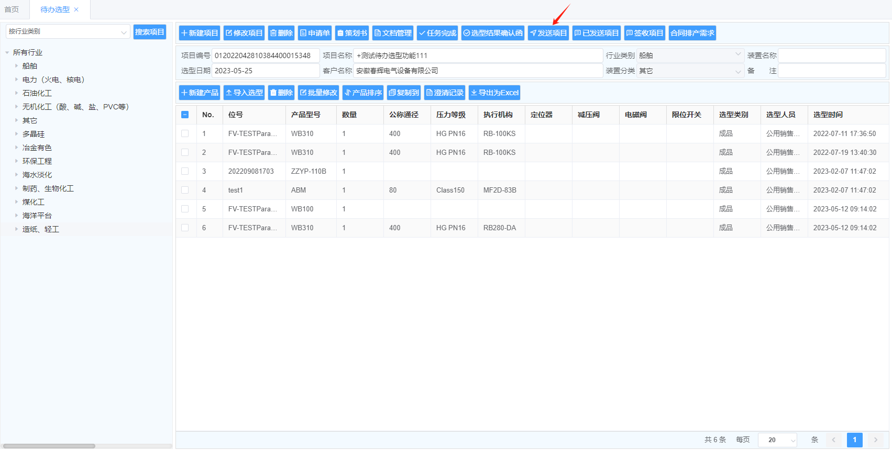Click the 新建项目 plus icon button
892x450 pixels.
pos(199,33)
